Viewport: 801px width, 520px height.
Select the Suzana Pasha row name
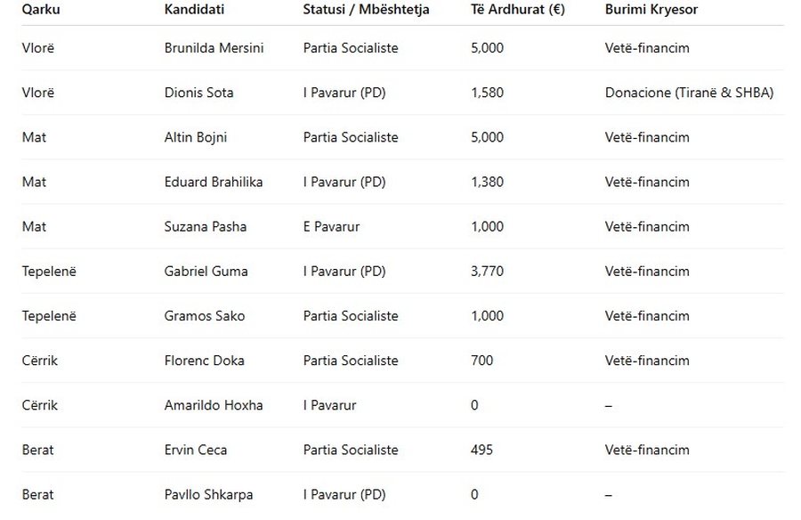click(206, 226)
